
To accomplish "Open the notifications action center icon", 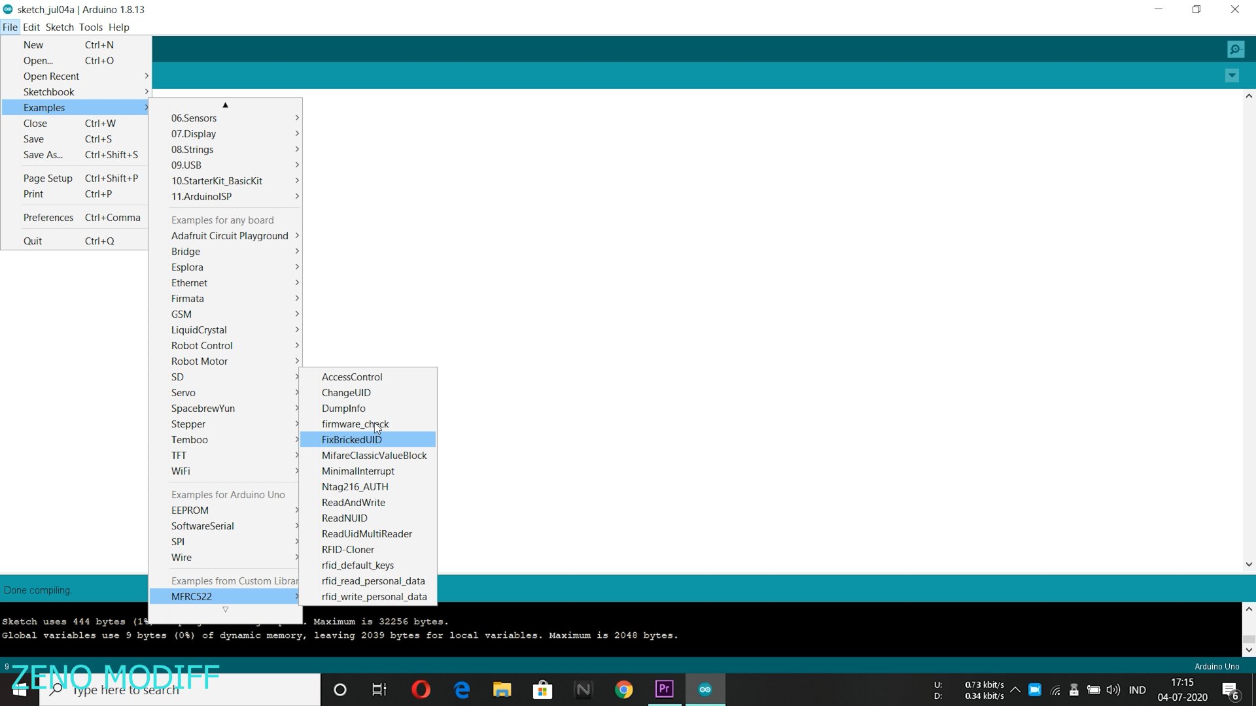I will [x=1230, y=690].
